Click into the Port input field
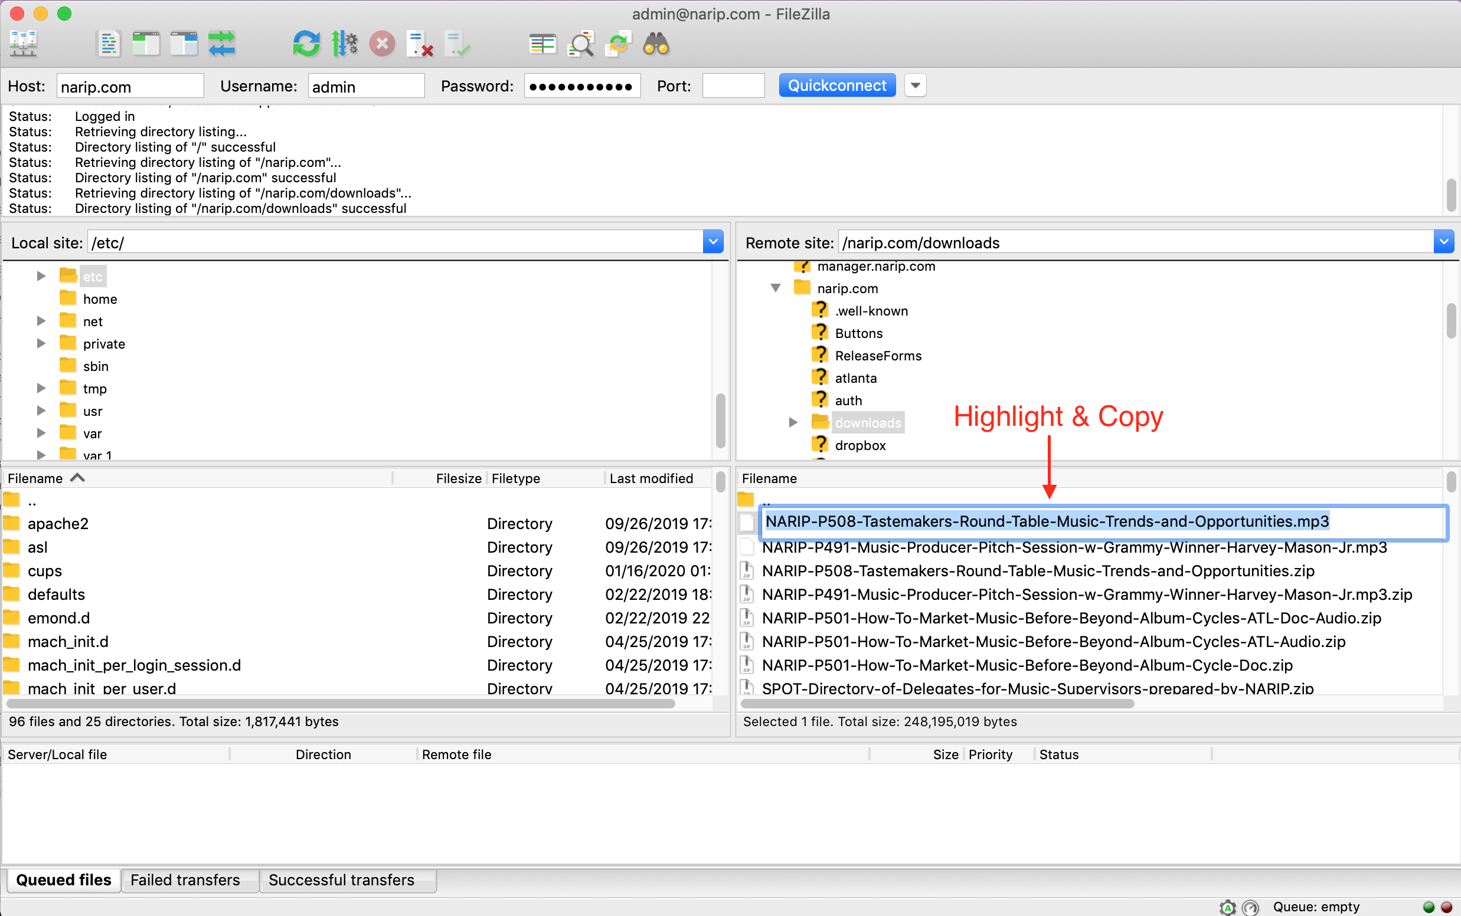 [x=733, y=86]
